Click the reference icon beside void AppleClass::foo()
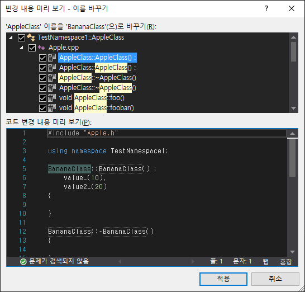 (x=52, y=98)
